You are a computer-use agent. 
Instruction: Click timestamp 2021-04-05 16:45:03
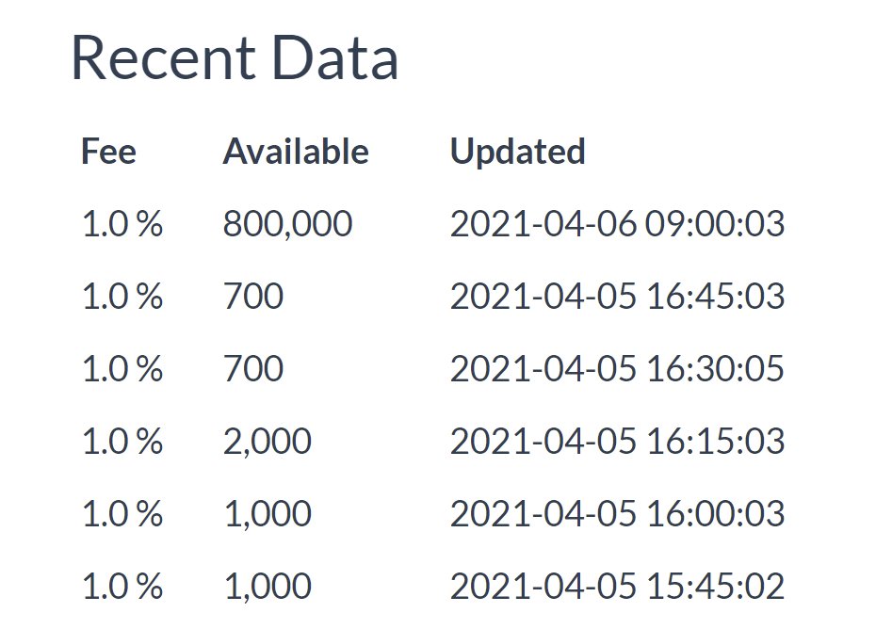(618, 297)
